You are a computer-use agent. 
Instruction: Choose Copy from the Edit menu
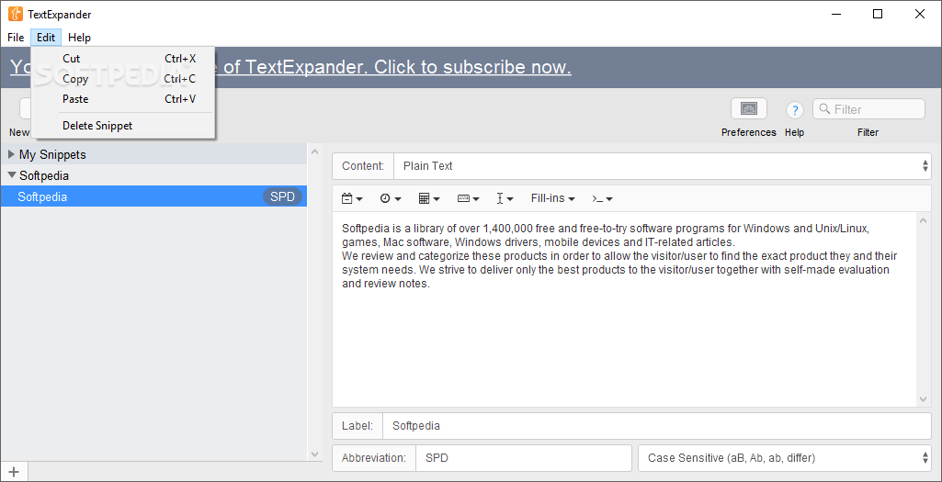click(x=123, y=79)
